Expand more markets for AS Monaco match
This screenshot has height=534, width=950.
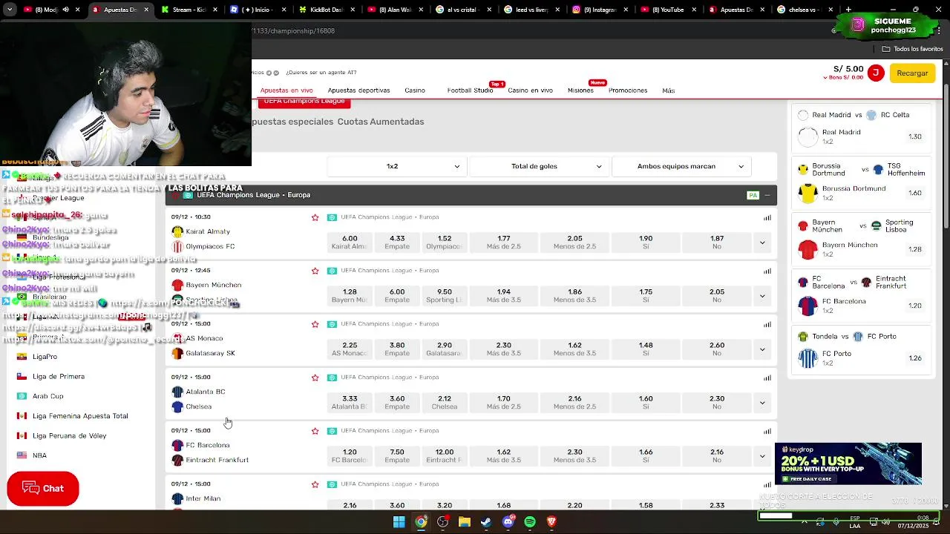point(761,349)
